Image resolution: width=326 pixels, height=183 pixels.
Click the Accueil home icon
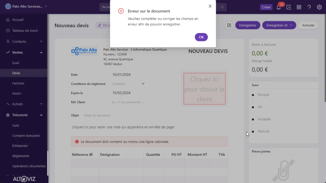(8, 19)
